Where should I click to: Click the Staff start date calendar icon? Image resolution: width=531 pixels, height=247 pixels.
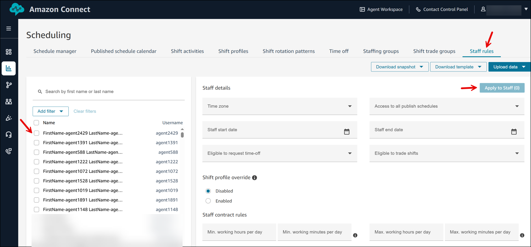[x=347, y=132]
